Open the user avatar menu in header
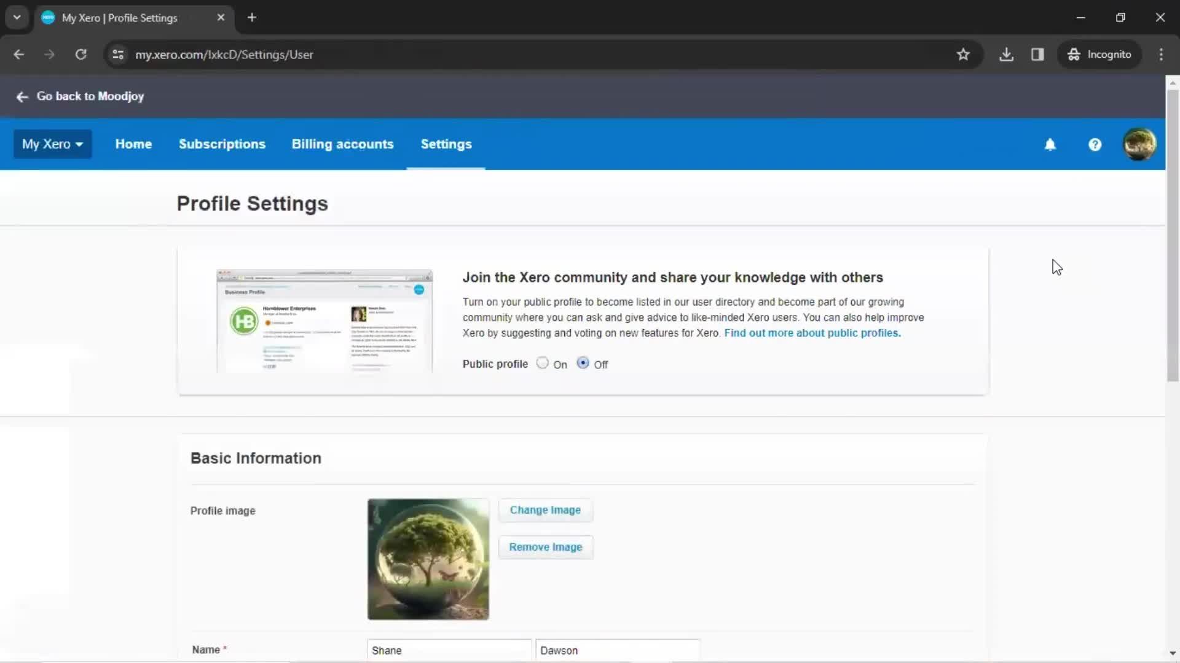 (x=1139, y=144)
